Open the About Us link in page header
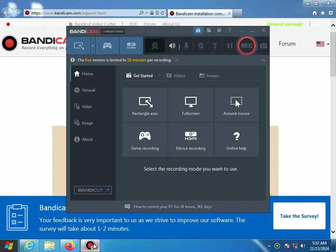 [x=171, y=24]
